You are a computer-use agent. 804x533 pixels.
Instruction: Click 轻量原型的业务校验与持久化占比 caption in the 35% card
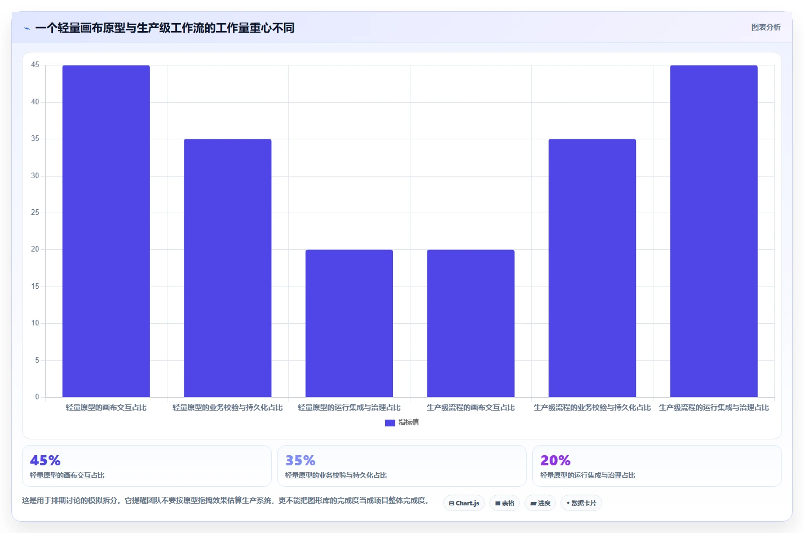[336, 475]
